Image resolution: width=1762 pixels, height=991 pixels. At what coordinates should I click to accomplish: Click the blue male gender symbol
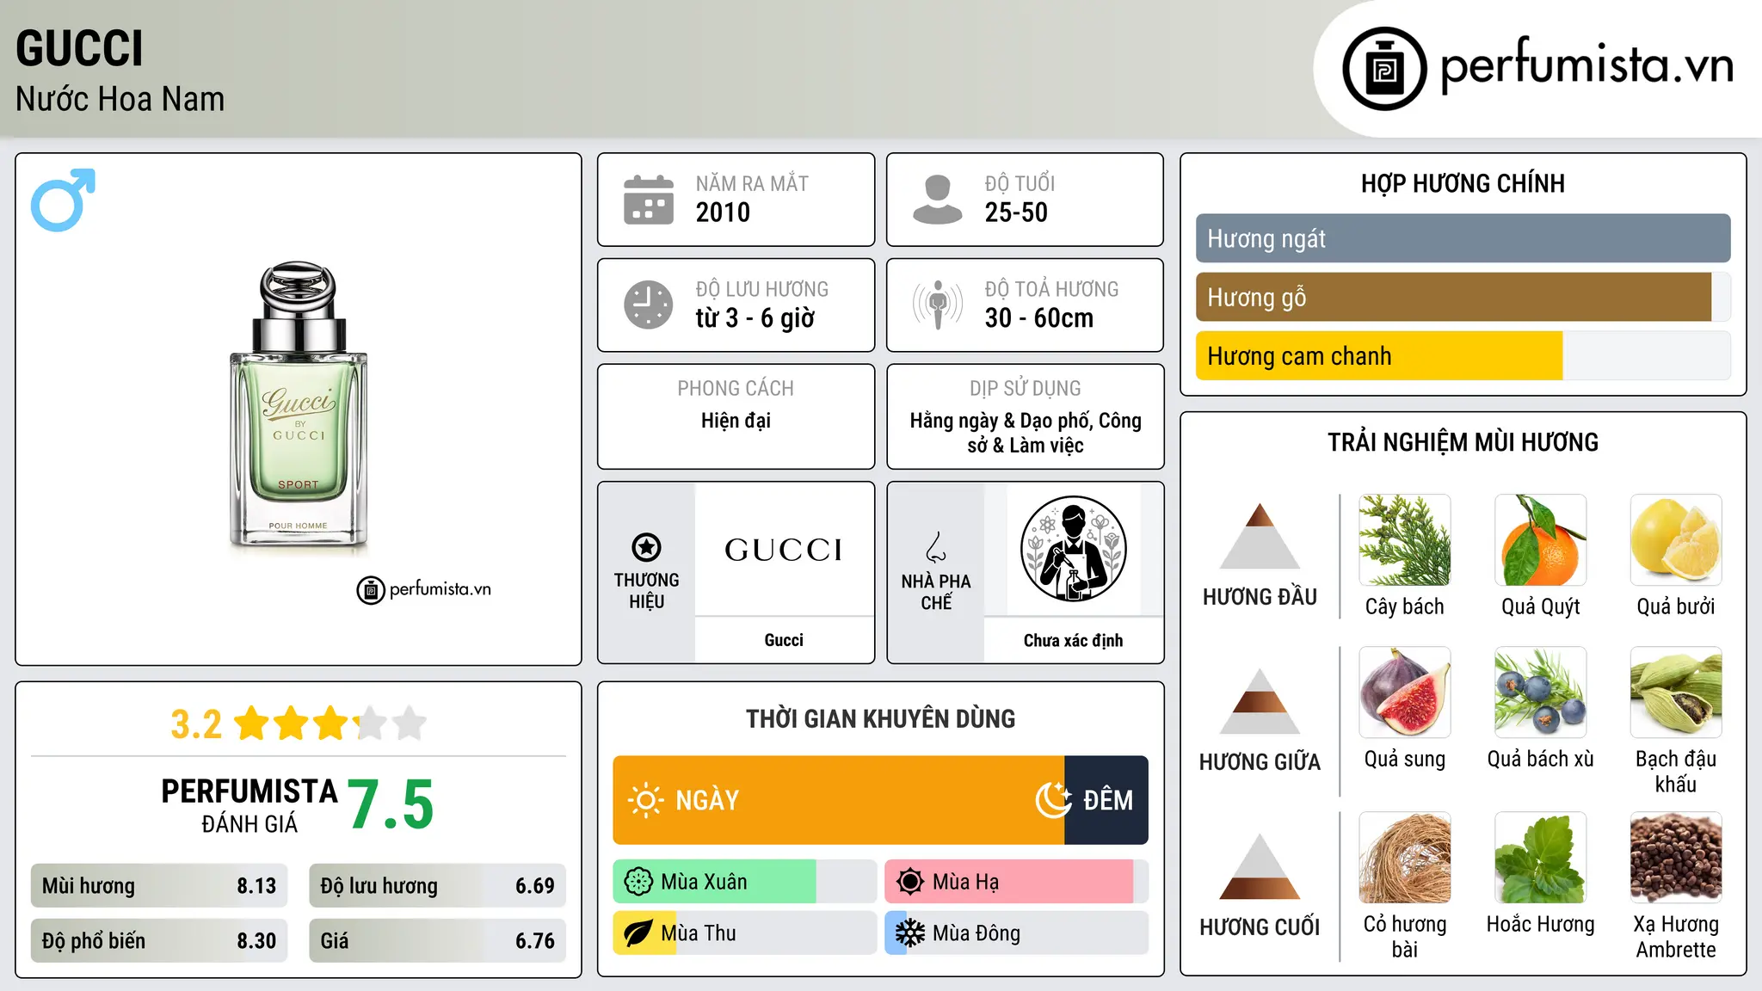(63, 200)
